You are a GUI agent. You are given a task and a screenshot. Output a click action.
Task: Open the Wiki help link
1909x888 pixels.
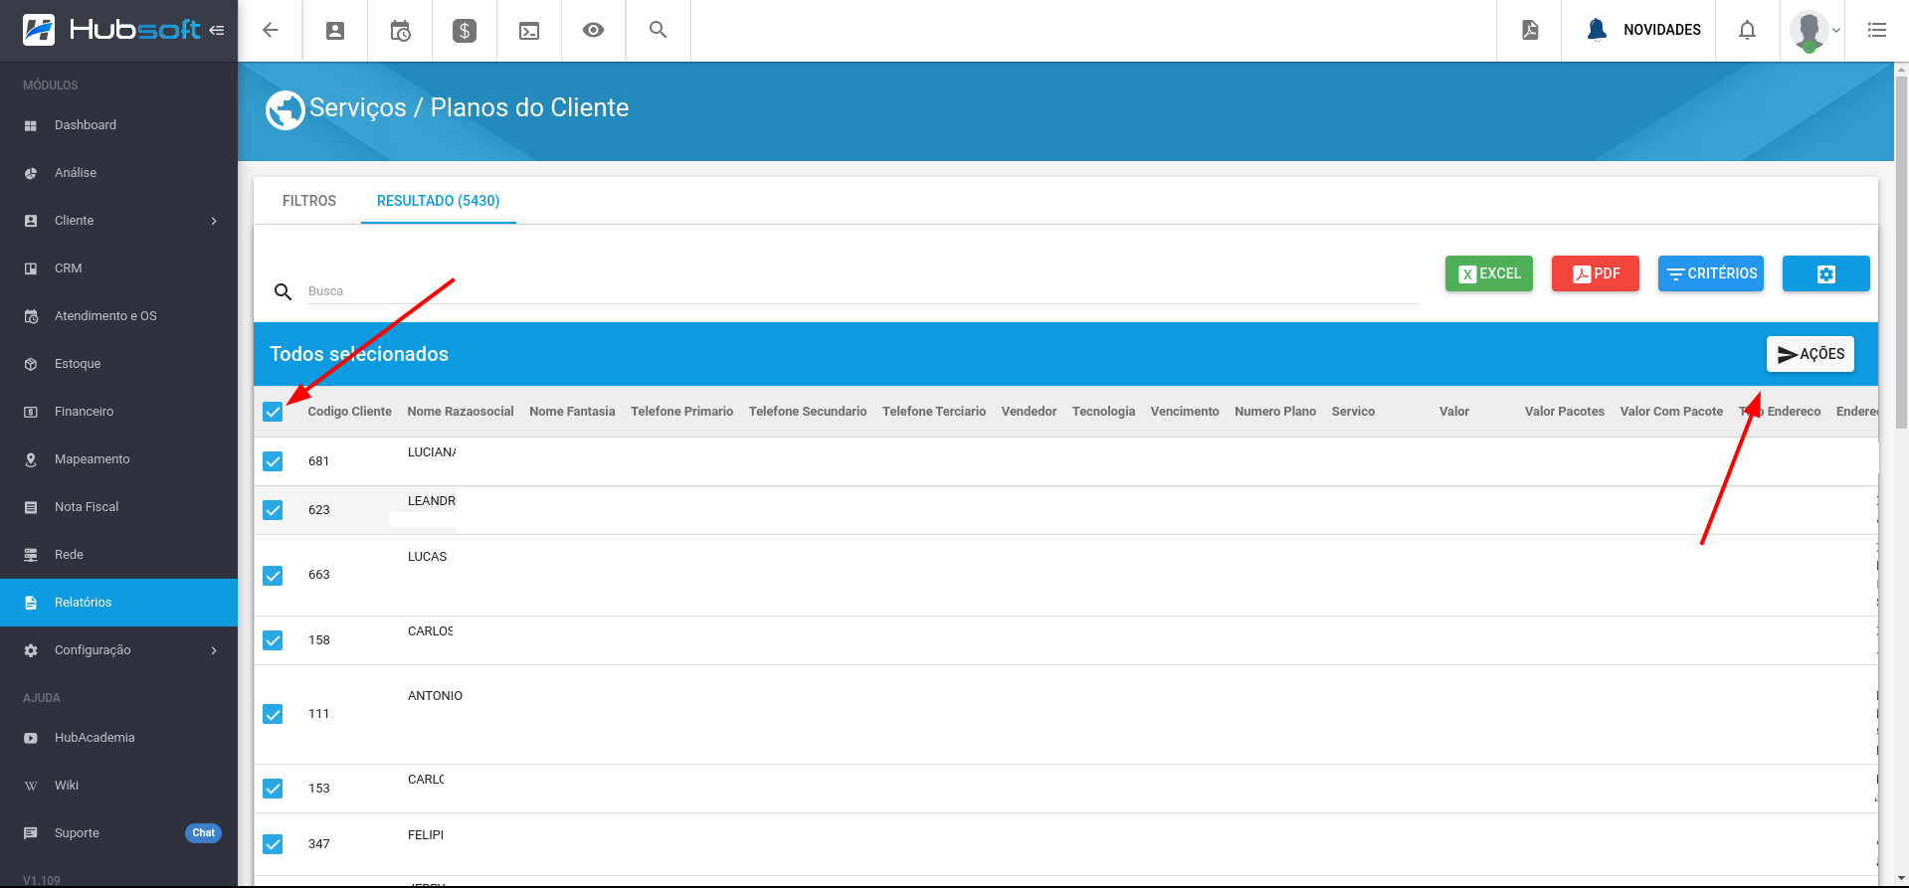[x=118, y=786]
